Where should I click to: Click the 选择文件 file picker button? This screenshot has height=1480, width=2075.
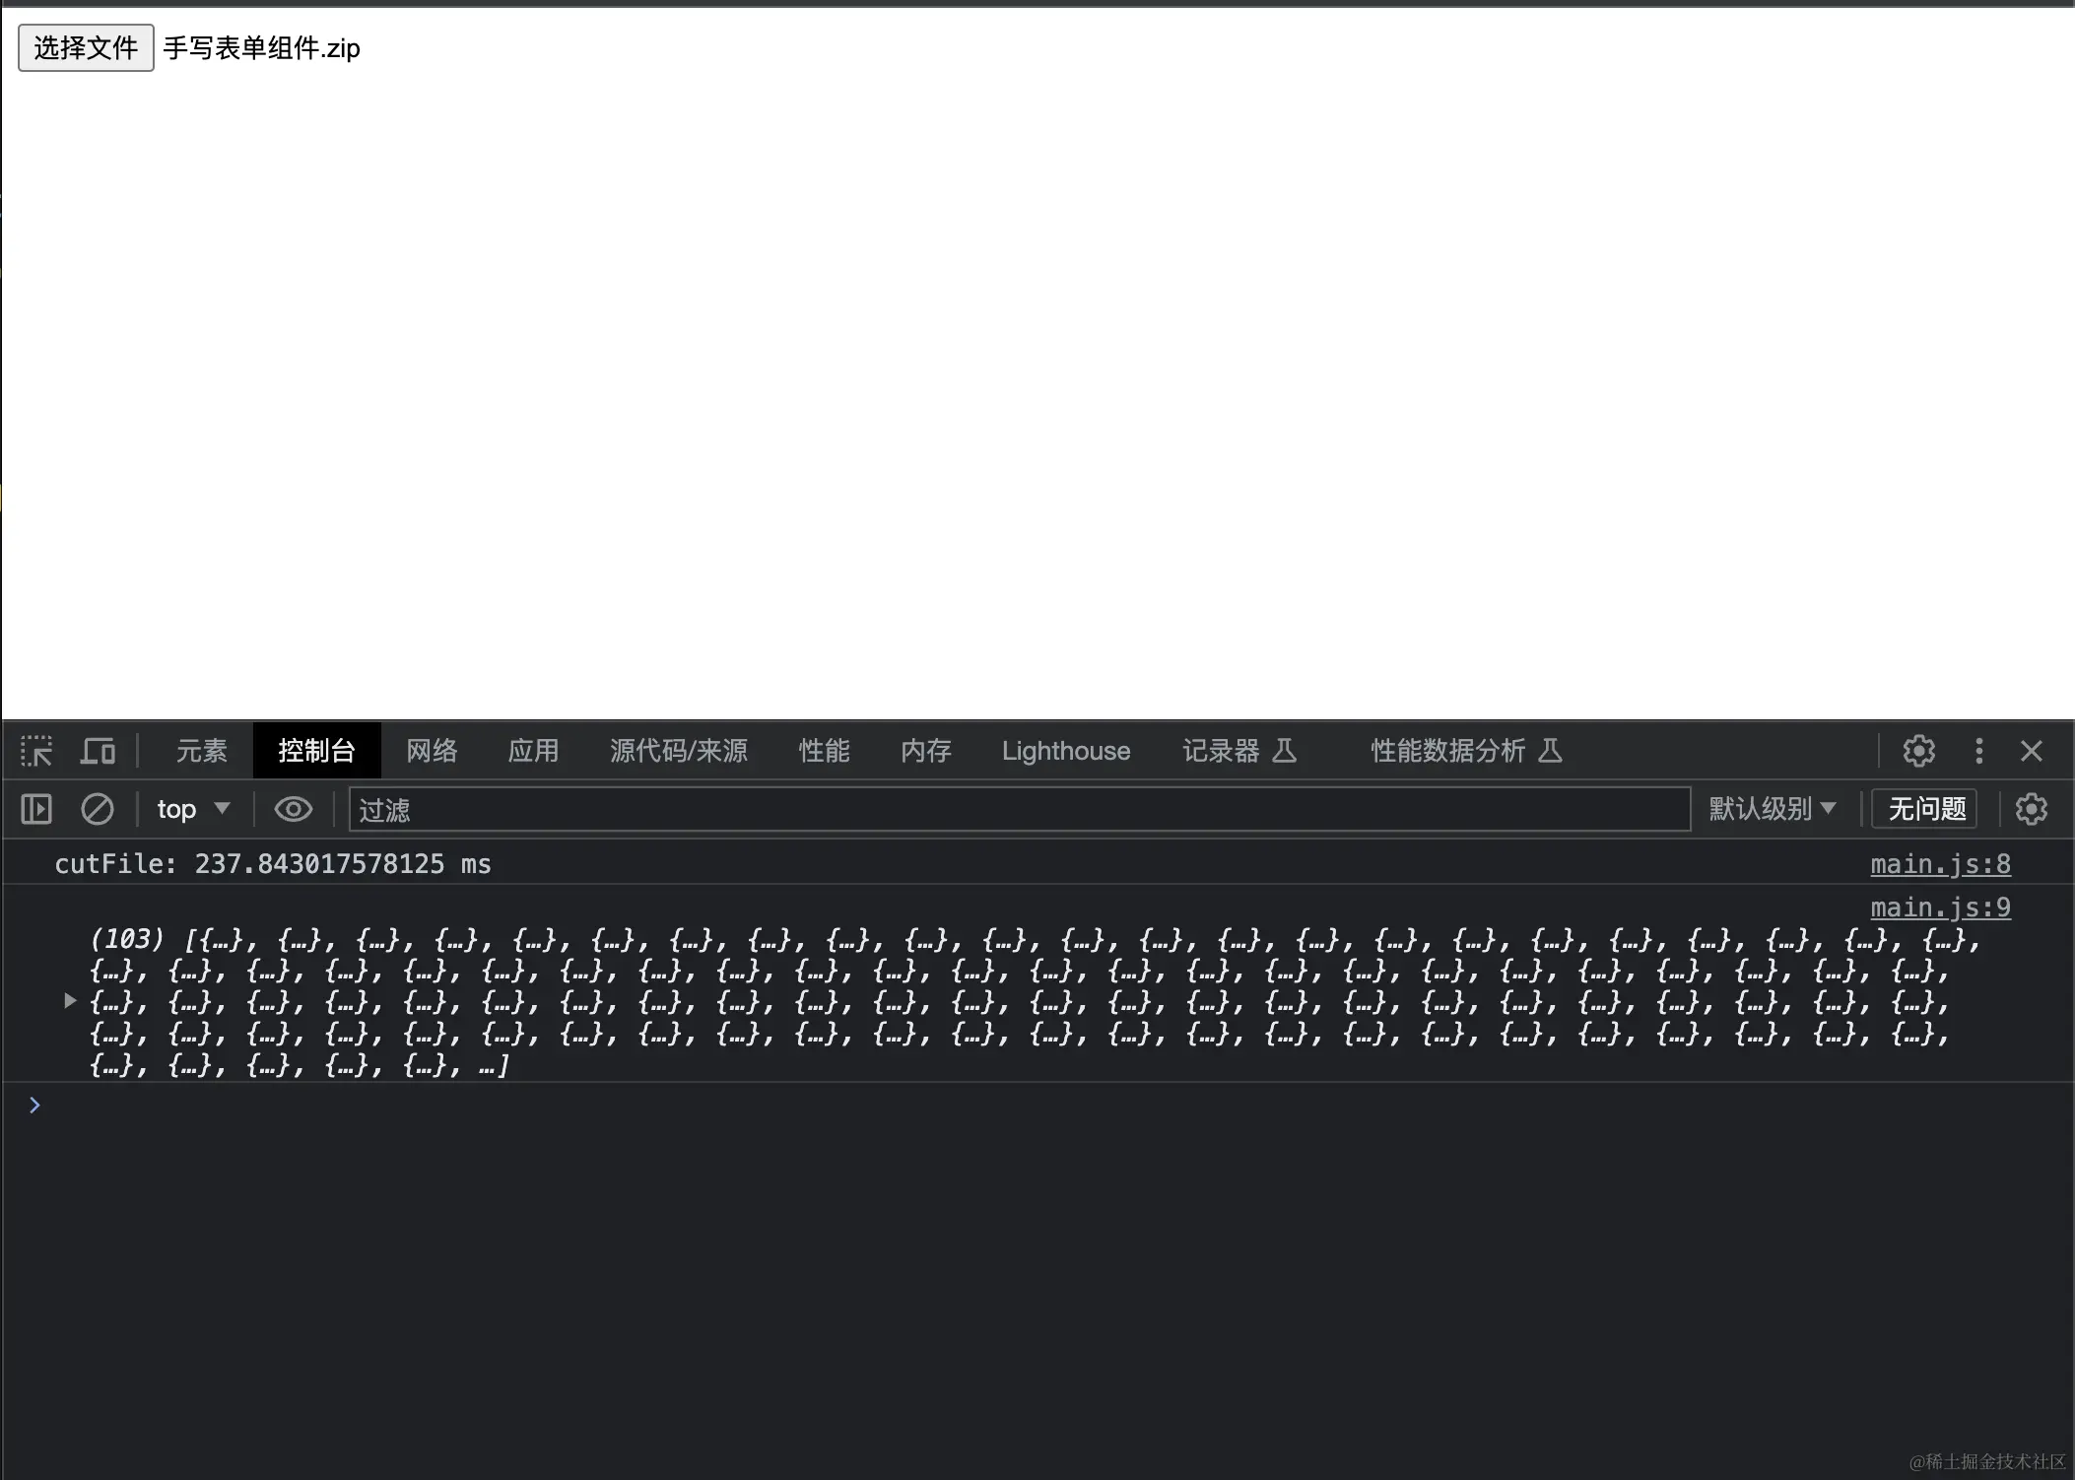[x=85, y=47]
